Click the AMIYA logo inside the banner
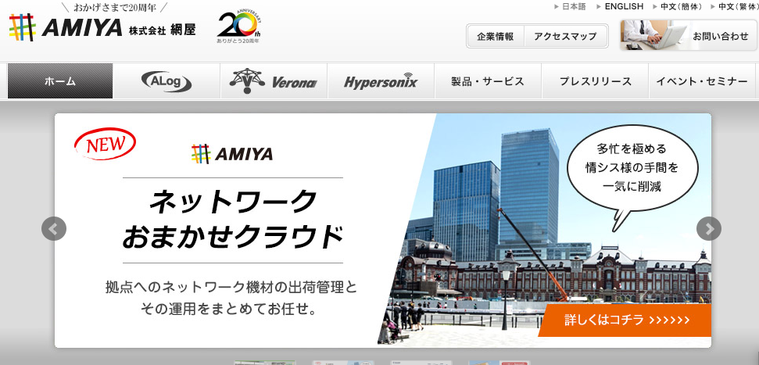 pyautogui.click(x=232, y=154)
